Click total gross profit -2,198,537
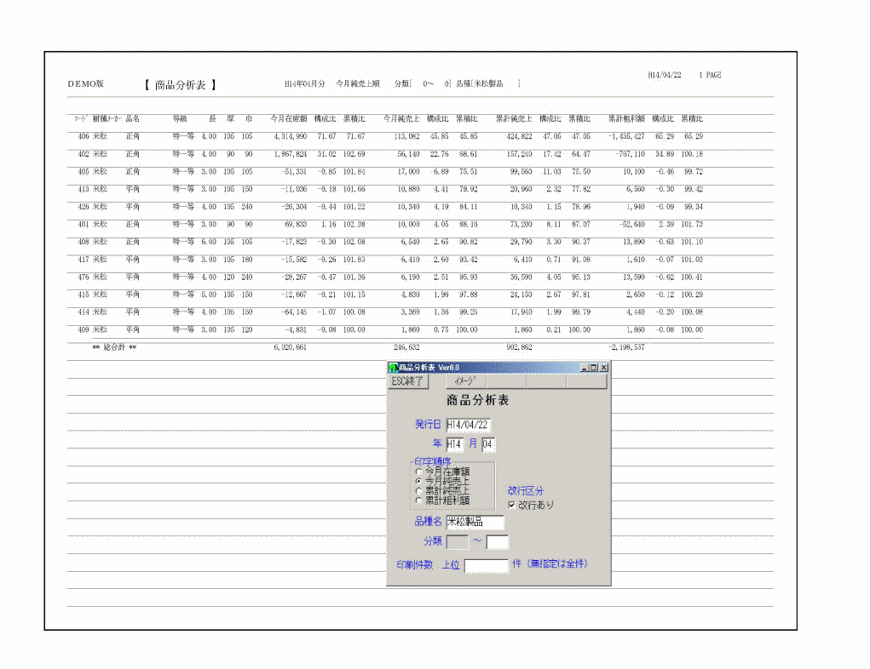870x669 pixels. (626, 347)
